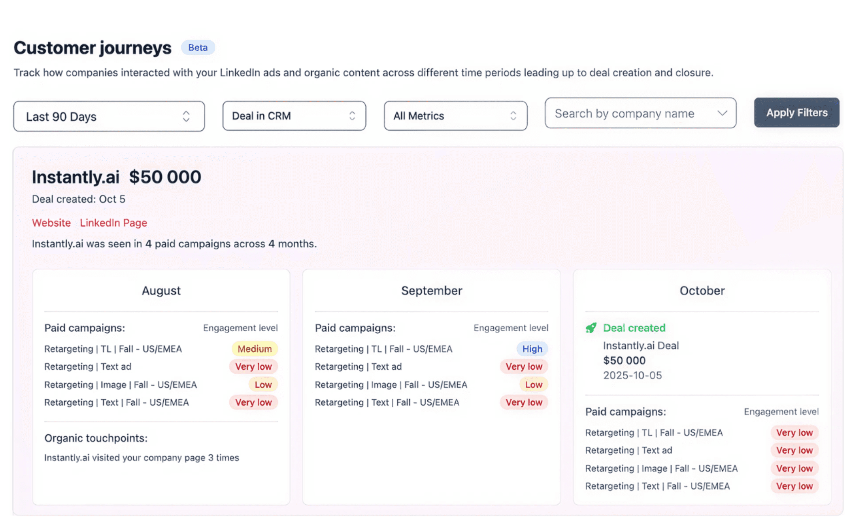Screen dimensions: 853x532
Task: Click the chevron in company search box
Action: tap(722, 113)
